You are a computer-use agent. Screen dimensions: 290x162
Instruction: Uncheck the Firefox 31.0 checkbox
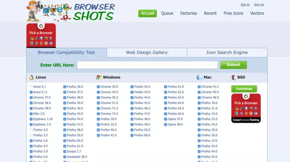coord(199,108)
